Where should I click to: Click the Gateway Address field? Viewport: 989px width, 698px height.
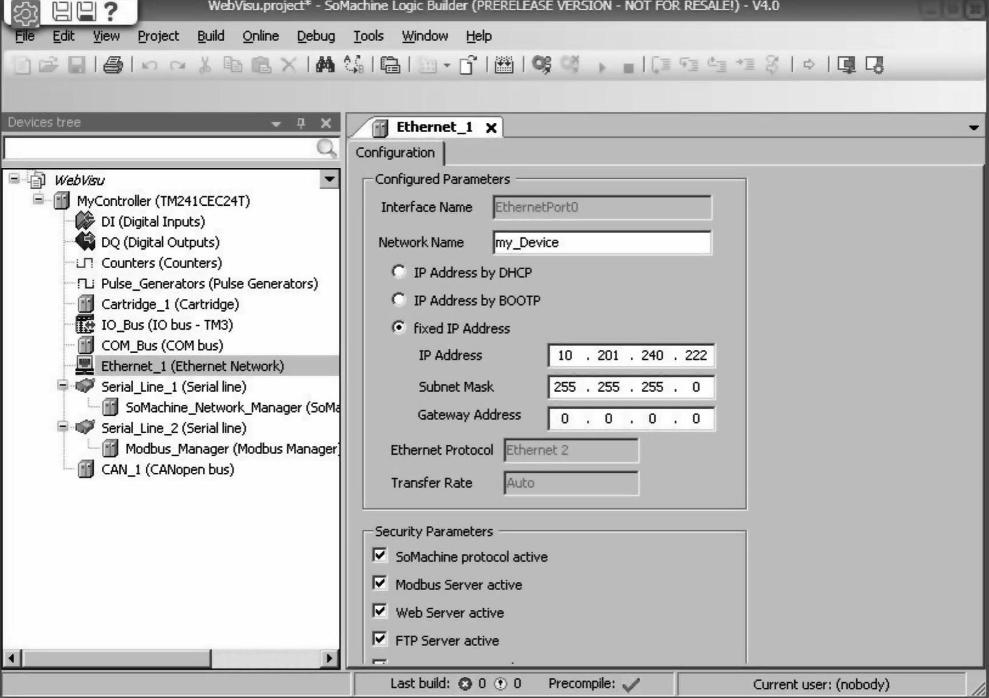pos(631,418)
